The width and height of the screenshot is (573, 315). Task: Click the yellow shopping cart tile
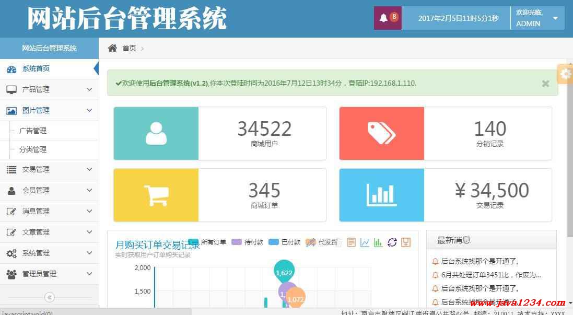point(156,195)
